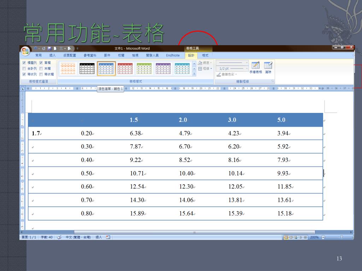Apply the red table style thumbnail
Viewport: 362px width, 271px height.
point(125,68)
